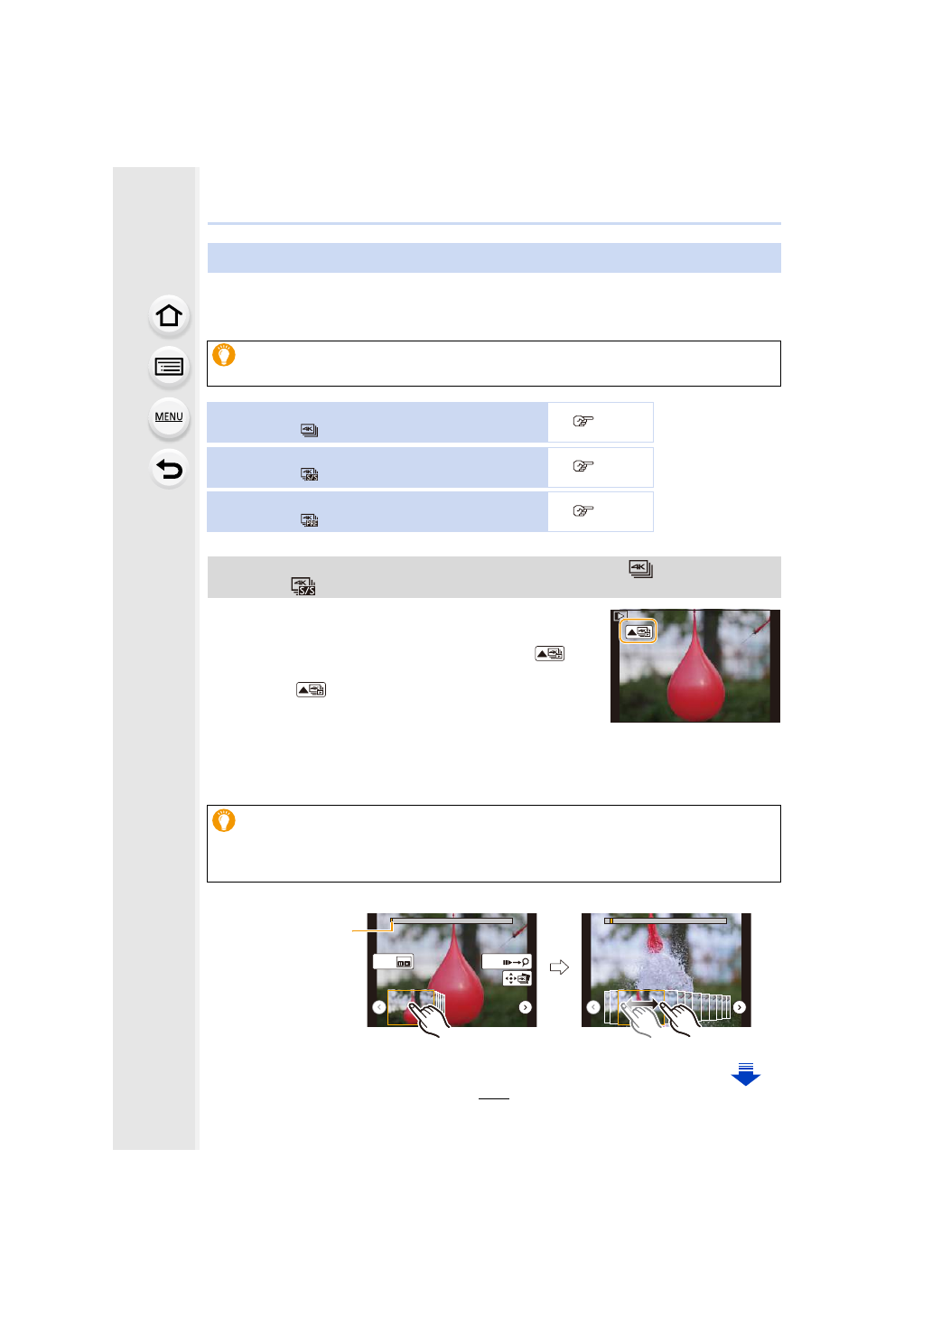Tap the playback-to-zoom button on left screen
This screenshot has width=932, height=1317.
pyautogui.click(x=507, y=962)
